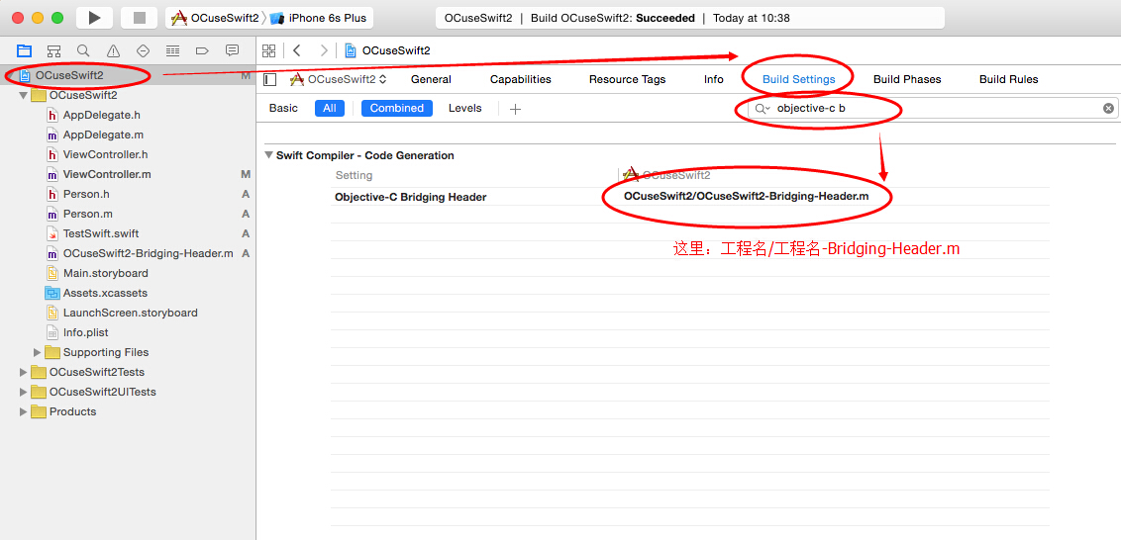Select Levels settings view
This screenshot has height=540, width=1121.
(465, 109)
